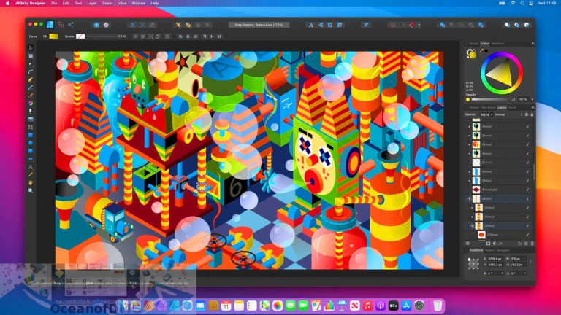Image resolution: width=561 pixels, height=315 pixels.
Task: Select the Vector Crop tool
Action: tap(31, 127)
